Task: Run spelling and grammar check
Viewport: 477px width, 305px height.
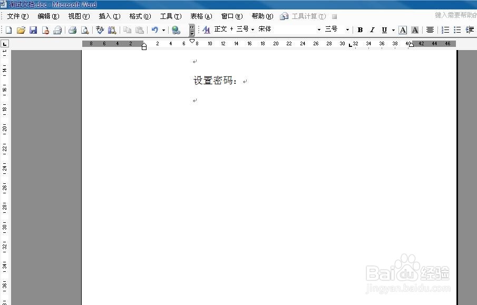Action: tap(100, 30)
